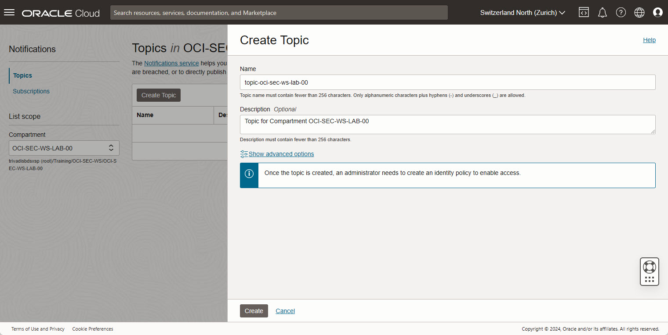Click the grid dots on support widget
Screen dimensions: 668x335
[650, 279]
